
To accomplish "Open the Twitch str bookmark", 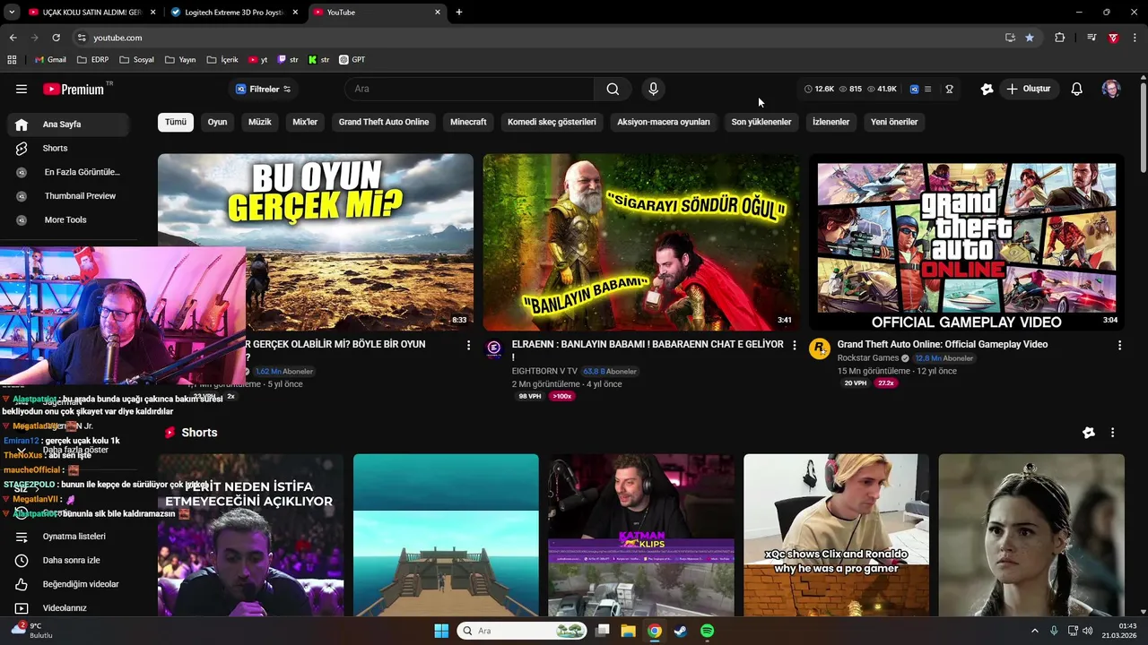I will (x=288, y=60).
